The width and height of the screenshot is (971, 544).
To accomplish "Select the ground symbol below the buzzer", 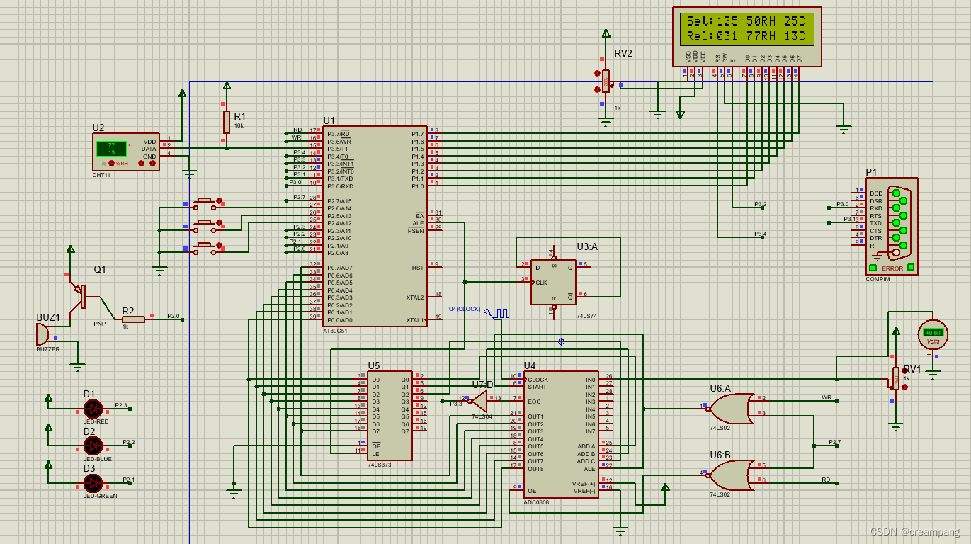I will tap(77, 368).
